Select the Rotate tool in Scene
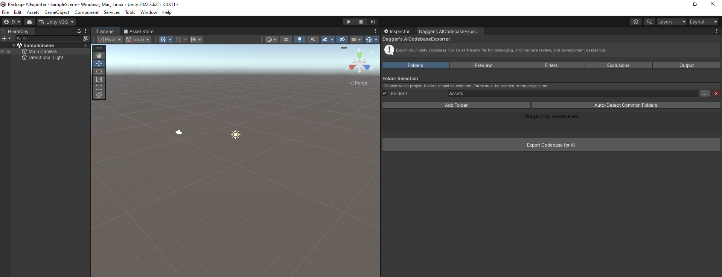Image resolution: width=722 pixels, height=277 pixels. (x=99, y=71)
